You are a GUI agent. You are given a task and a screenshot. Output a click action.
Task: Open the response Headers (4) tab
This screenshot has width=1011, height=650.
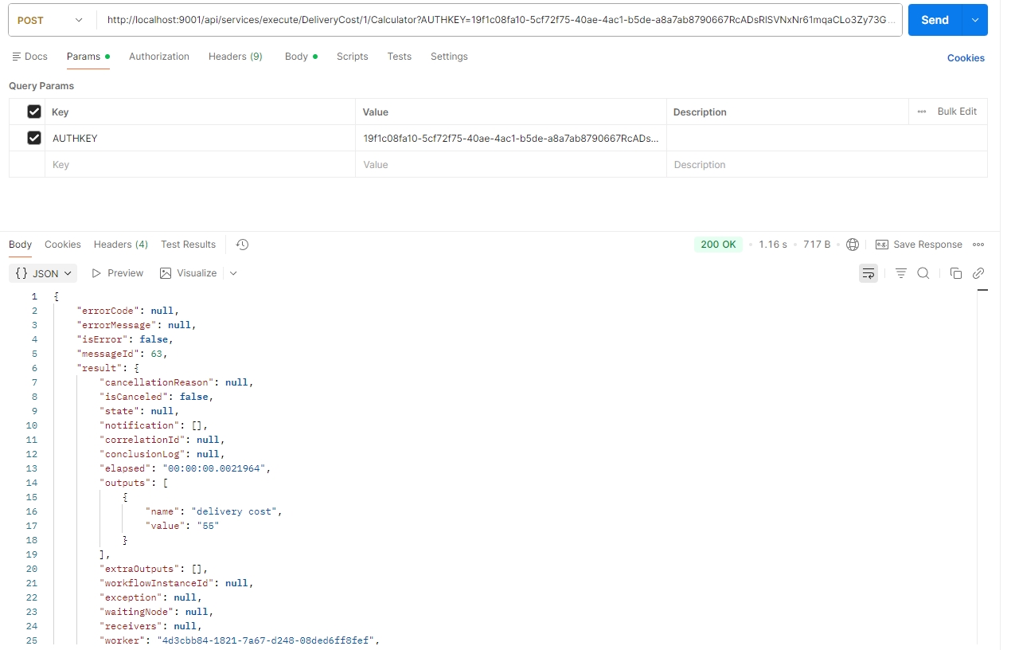121,245
